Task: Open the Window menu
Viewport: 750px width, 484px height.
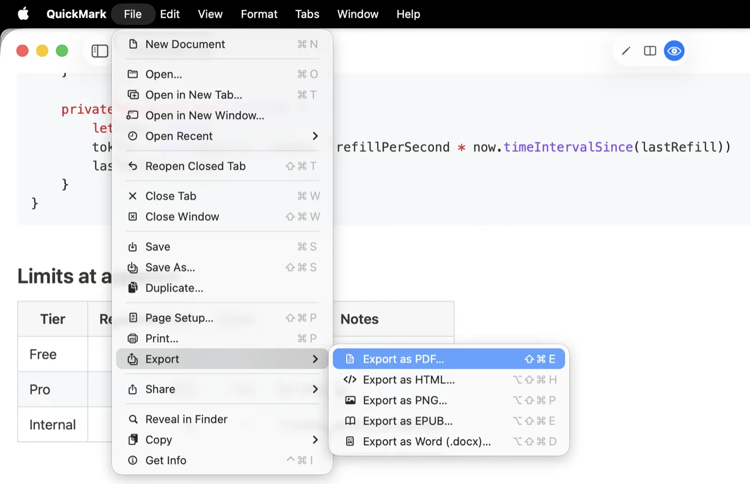Action: (358, 14)
